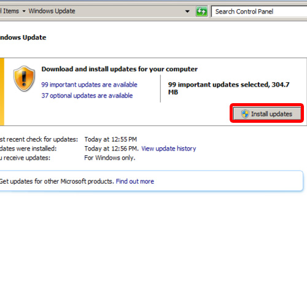Open 37 optional updates are available link
This screenshot has height=307, width=307.
click(87, 96)
